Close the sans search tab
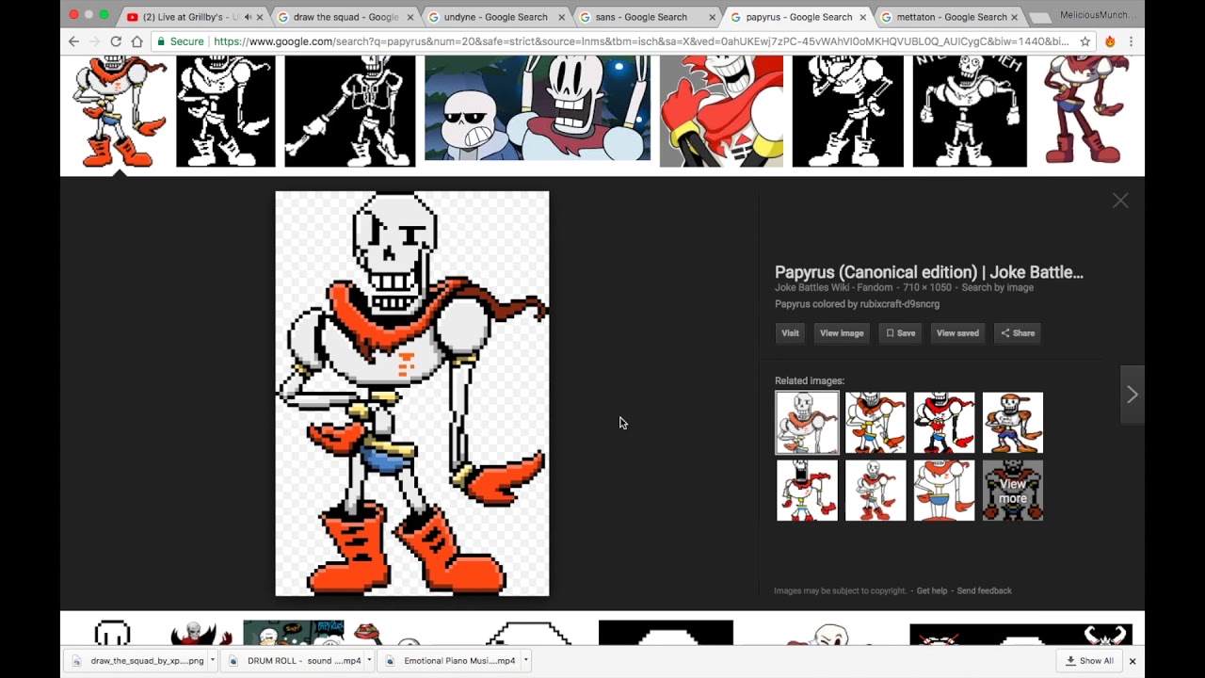 pyautogui.click(x=712, y=17)
